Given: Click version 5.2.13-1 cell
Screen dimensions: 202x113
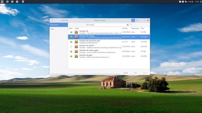Looking at the screenshot, I should (x=125, y=42).
